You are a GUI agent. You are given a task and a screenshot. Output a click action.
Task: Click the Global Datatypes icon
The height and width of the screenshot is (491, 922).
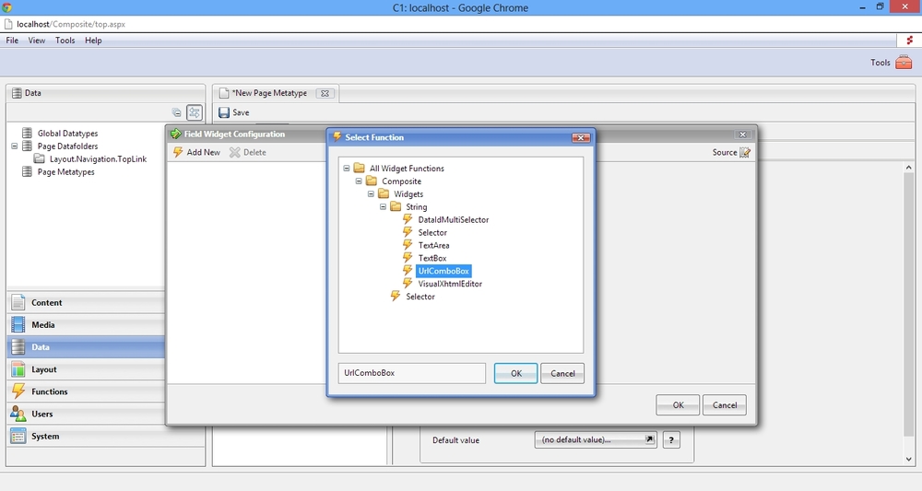29,134
